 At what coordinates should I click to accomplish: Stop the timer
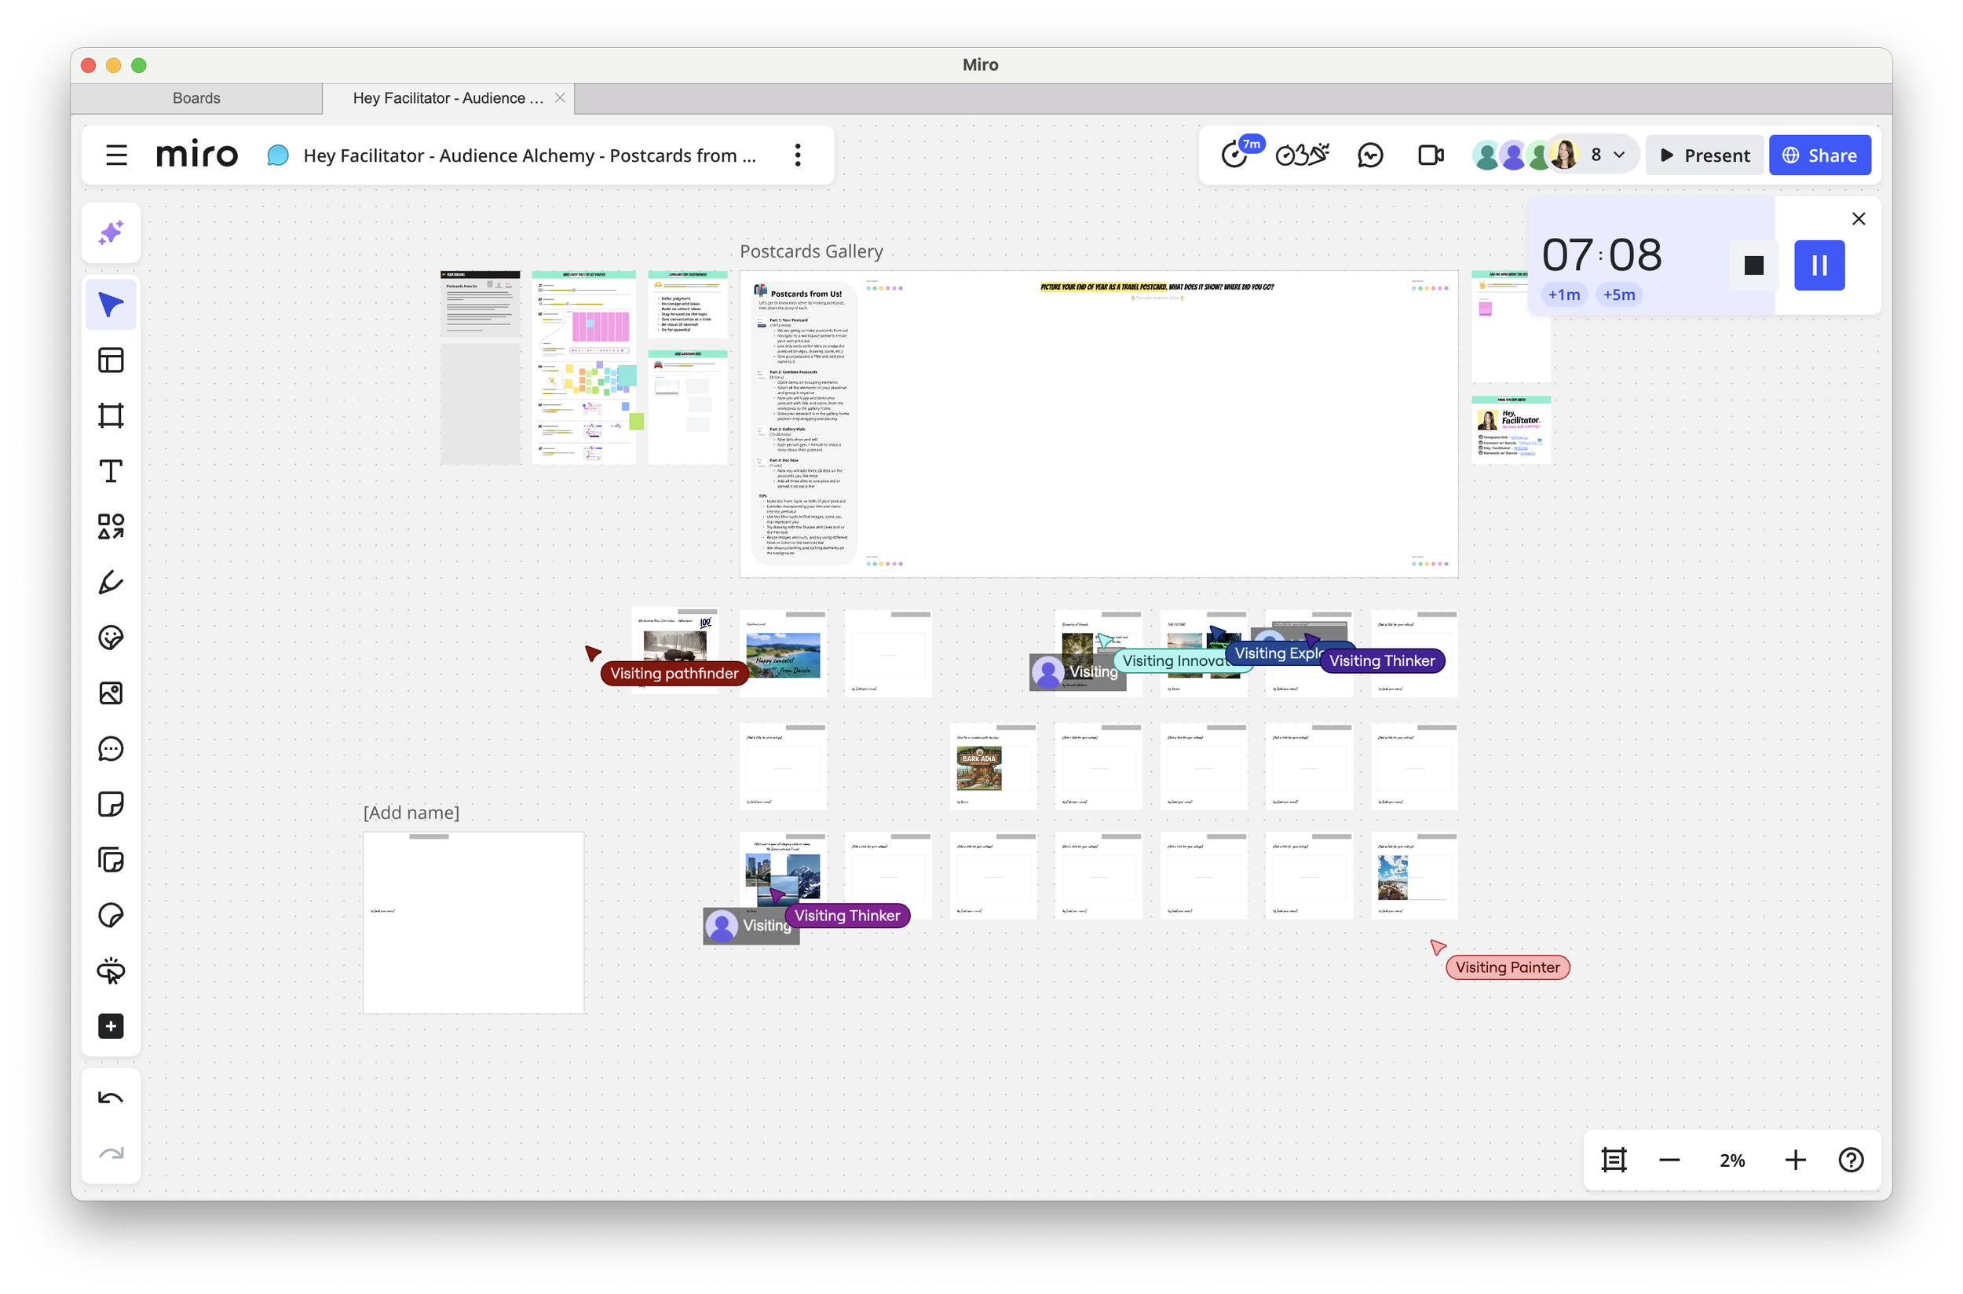(1753, 265)
